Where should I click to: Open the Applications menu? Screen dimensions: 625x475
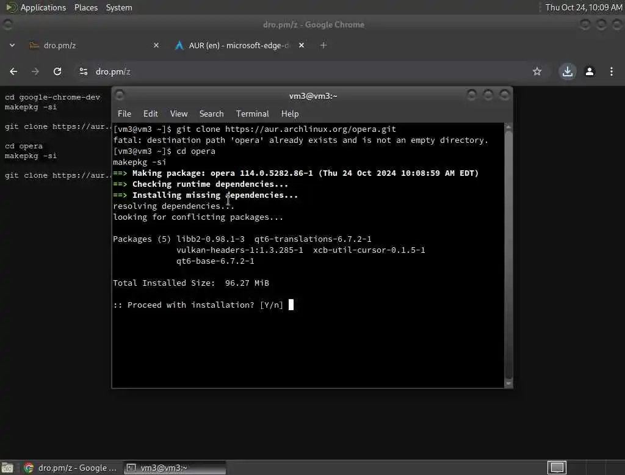click(43, 7)
